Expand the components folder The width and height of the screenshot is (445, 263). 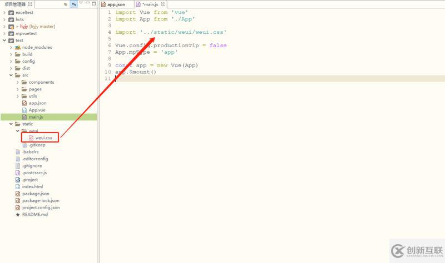tap(18, 82)
